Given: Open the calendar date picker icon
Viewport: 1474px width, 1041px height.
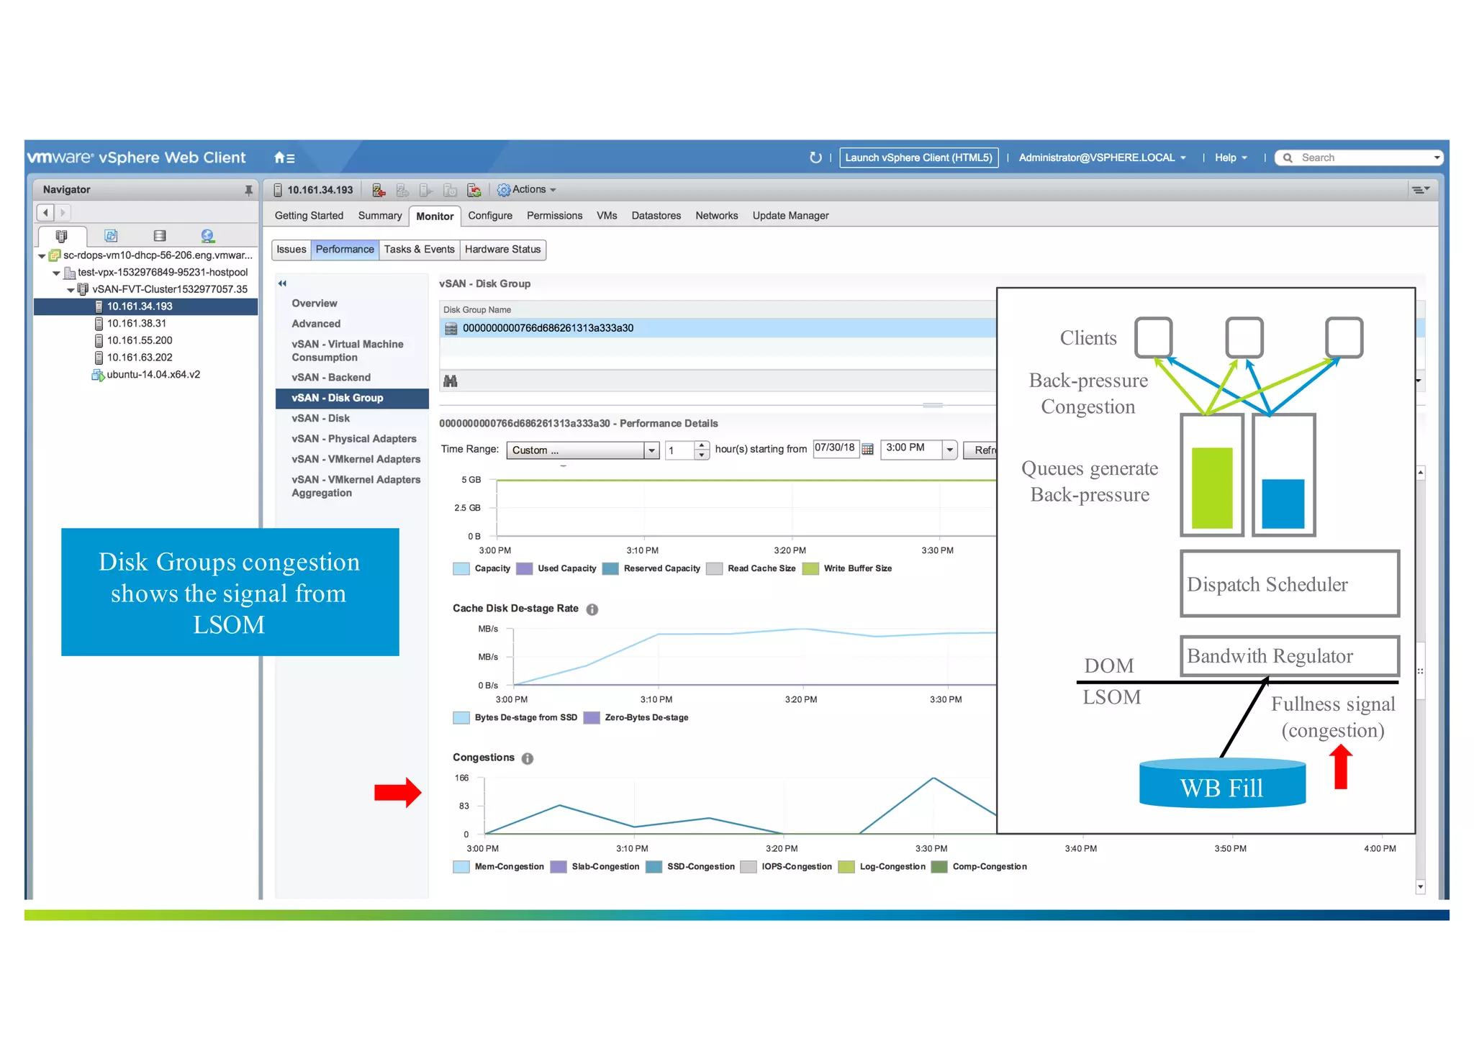Looking at the screenshot, I should 868,450.
